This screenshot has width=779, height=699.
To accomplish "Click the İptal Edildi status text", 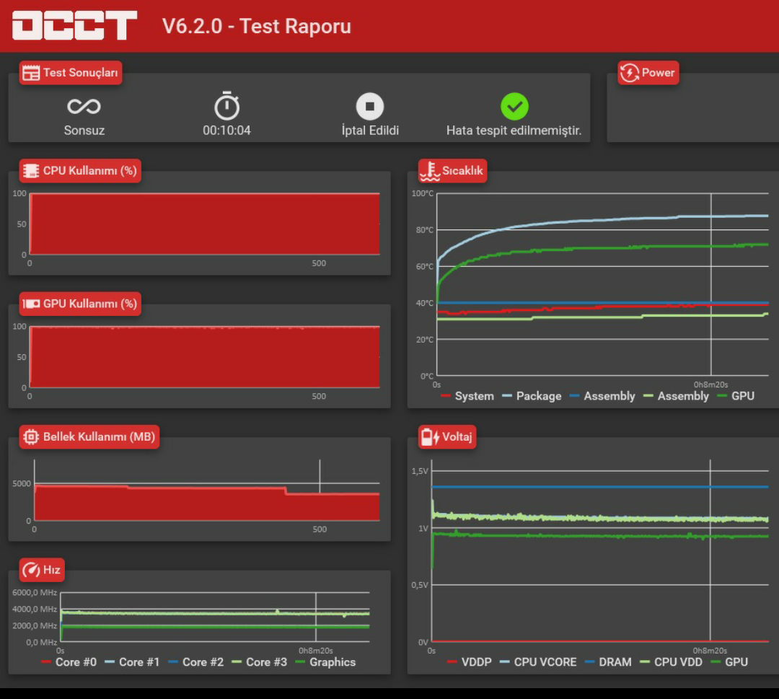I will [370, 130].
